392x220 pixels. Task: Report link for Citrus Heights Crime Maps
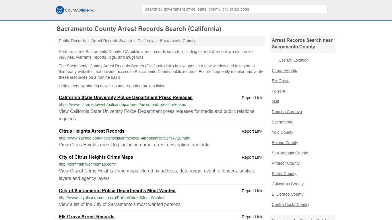(252, 157)
